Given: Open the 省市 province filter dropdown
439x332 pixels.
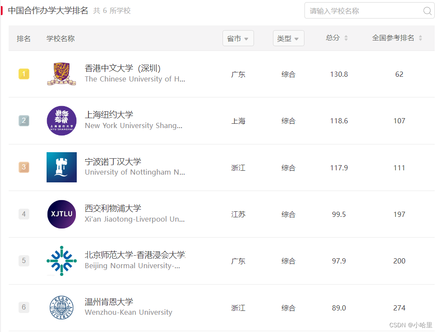Looking at the screenshot, I should tap(238, 38).
